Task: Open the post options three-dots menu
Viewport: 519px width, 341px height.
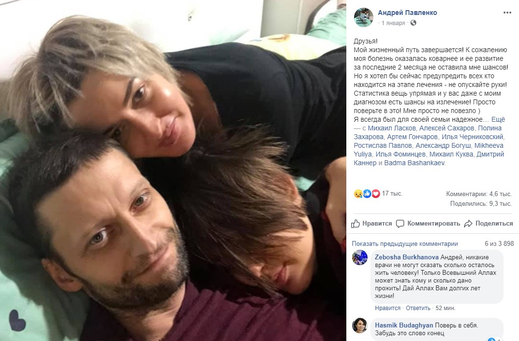Action: (x=507, y=13)
